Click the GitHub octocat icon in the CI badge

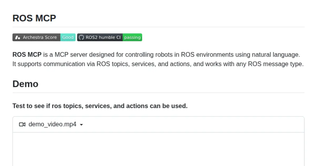tap(81, 37)
